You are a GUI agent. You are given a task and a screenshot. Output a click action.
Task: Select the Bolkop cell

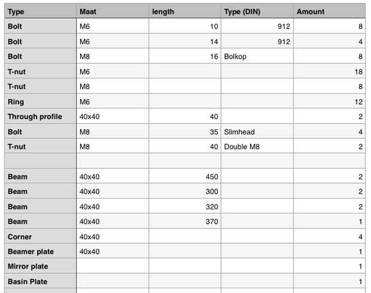[257, 57]
